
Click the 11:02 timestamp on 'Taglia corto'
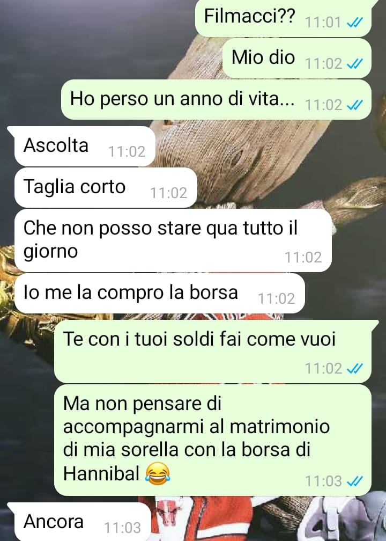pyautogui.click(x=168, y=193)
